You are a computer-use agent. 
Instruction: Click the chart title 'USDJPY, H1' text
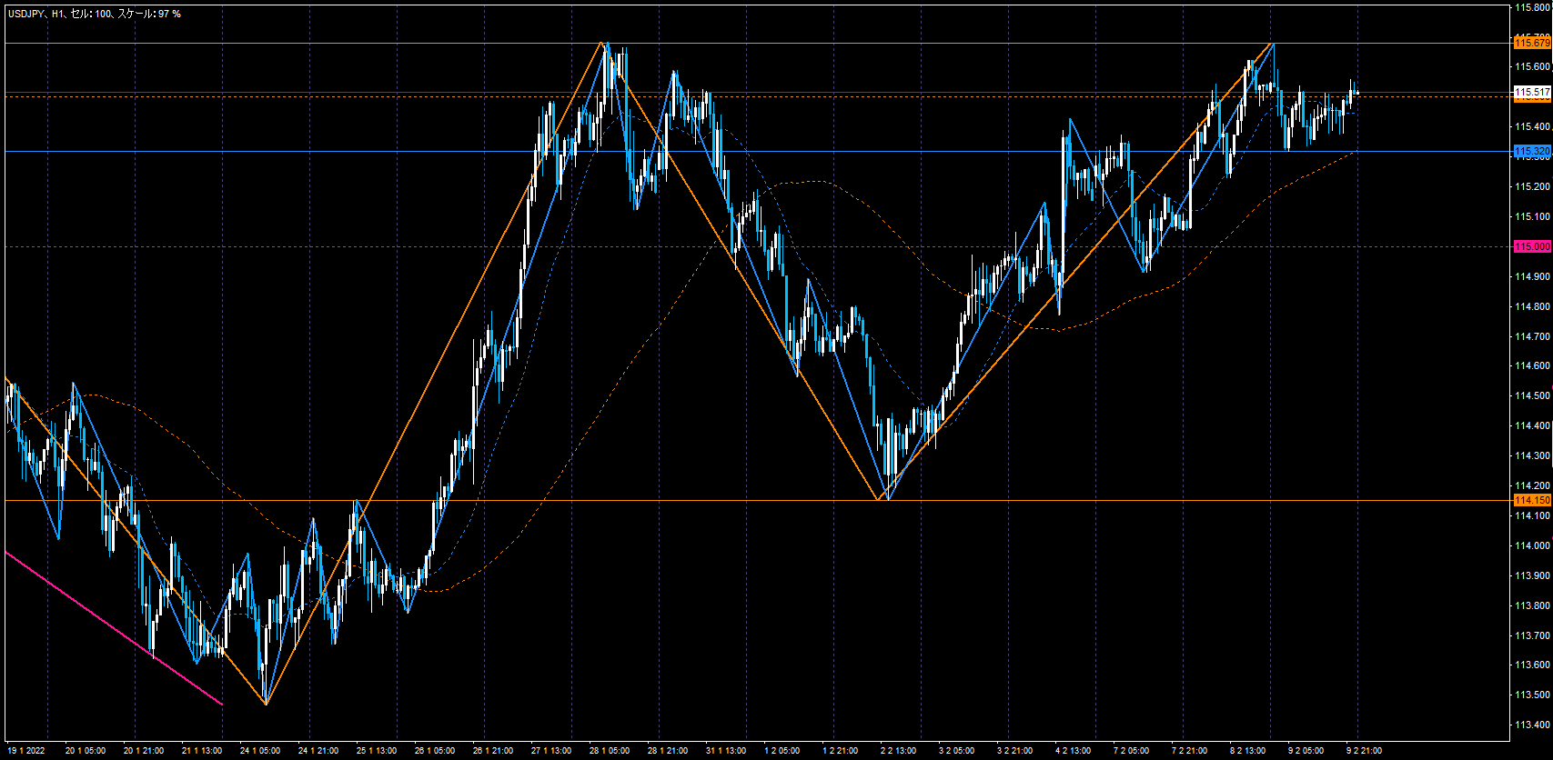pos(35,14)
